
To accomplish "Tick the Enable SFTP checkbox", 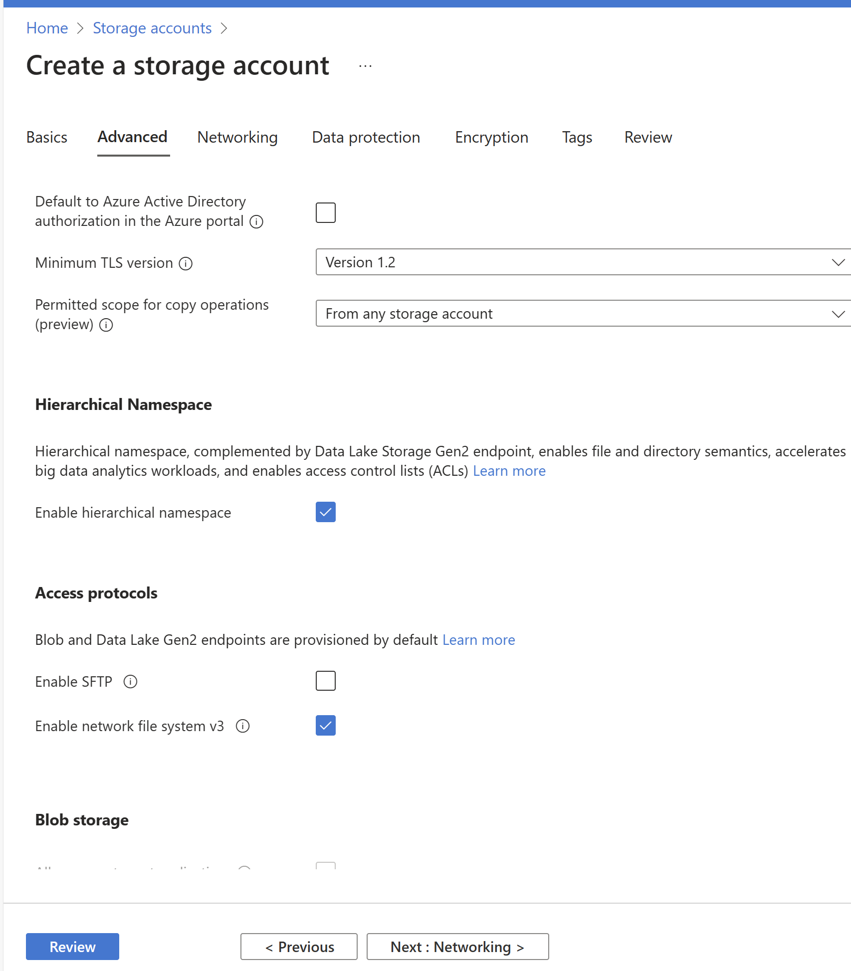I will click(325, 681).
